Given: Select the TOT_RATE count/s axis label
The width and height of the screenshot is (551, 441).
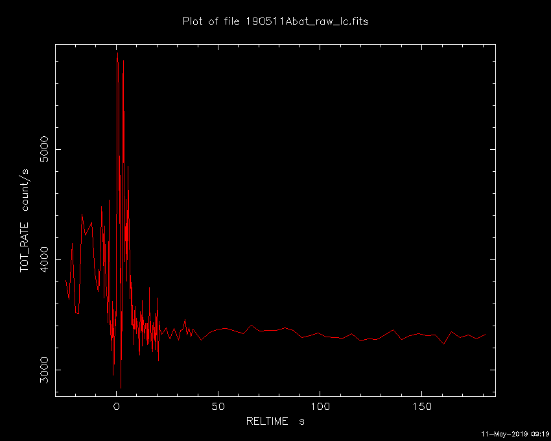Looking at the screenshot, I should click(25, 220).
